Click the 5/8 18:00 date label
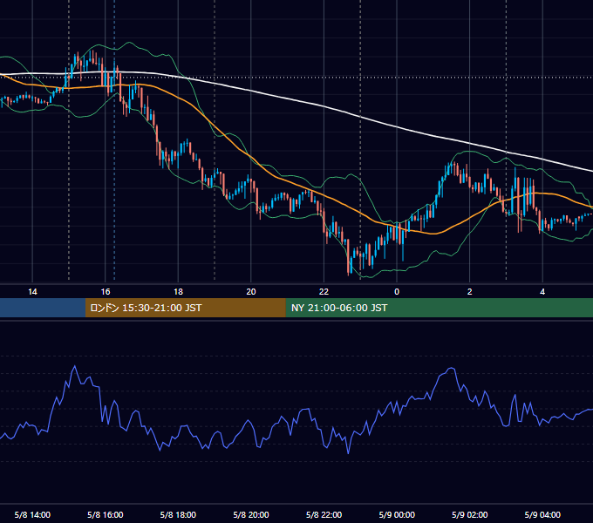 [x=178, y=514]
